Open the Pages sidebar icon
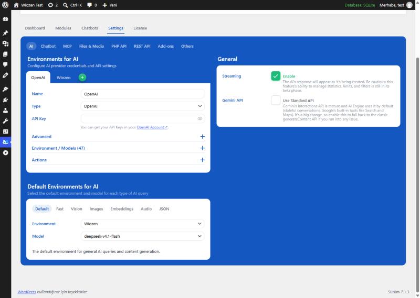This screenshot has height=298, width=420. click(5, 54)
